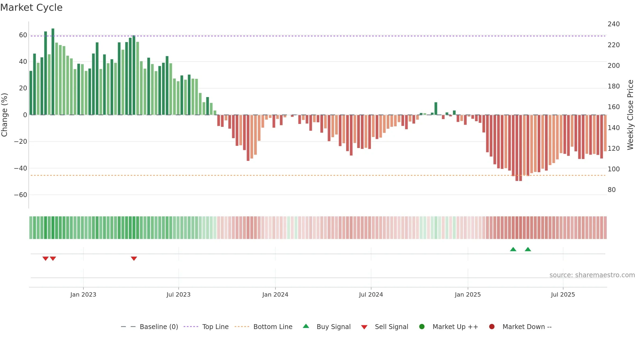Screen dimensions: 644x362
Task: Click the −40 tick on the Change axis
Action: click(21, 168)
